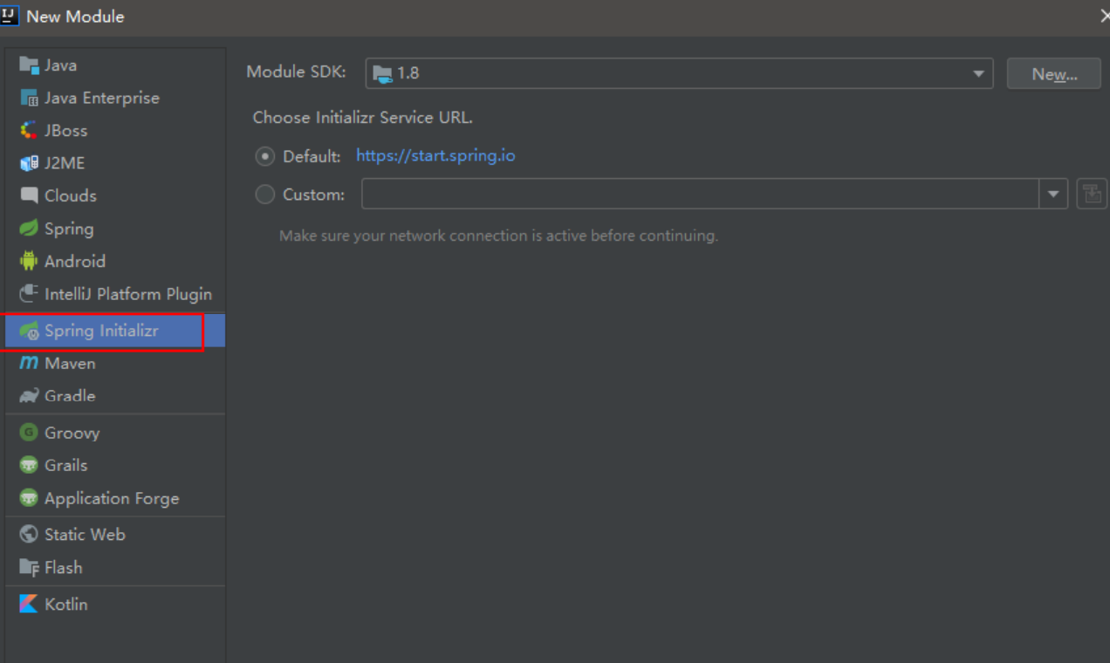Click 'Choose Initializr Service URL.' text
The height and width of the screenshot is (663, 1110).
(x=362, y=118)
